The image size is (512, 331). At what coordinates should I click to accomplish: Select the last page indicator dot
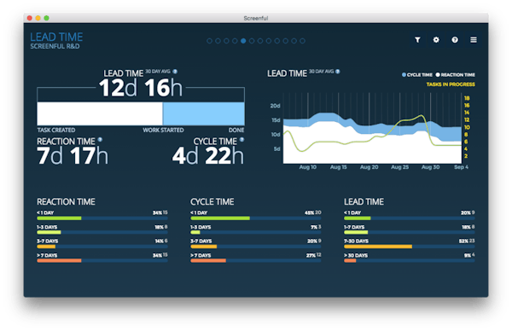303,41
